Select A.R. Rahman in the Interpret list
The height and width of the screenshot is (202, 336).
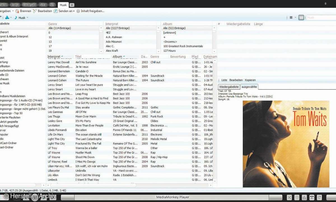point(114,37)
